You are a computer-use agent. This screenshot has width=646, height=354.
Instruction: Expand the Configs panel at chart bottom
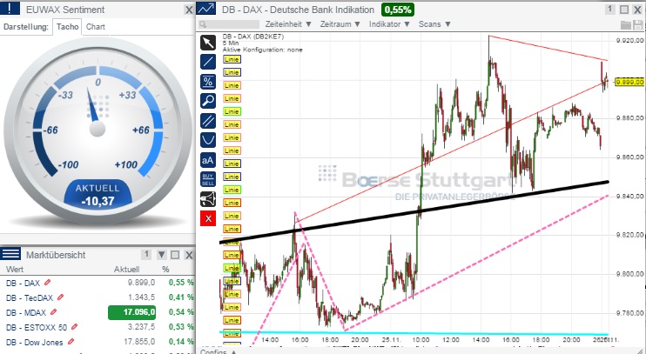pos(219,351)
